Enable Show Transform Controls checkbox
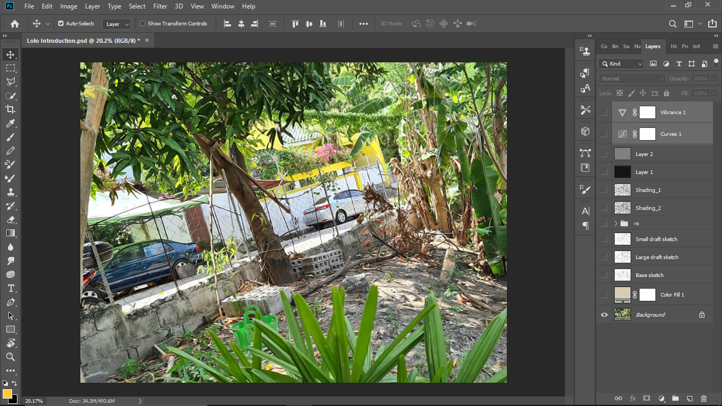The height and width of the screenshot is (406, 722). [x=143, y=24]
